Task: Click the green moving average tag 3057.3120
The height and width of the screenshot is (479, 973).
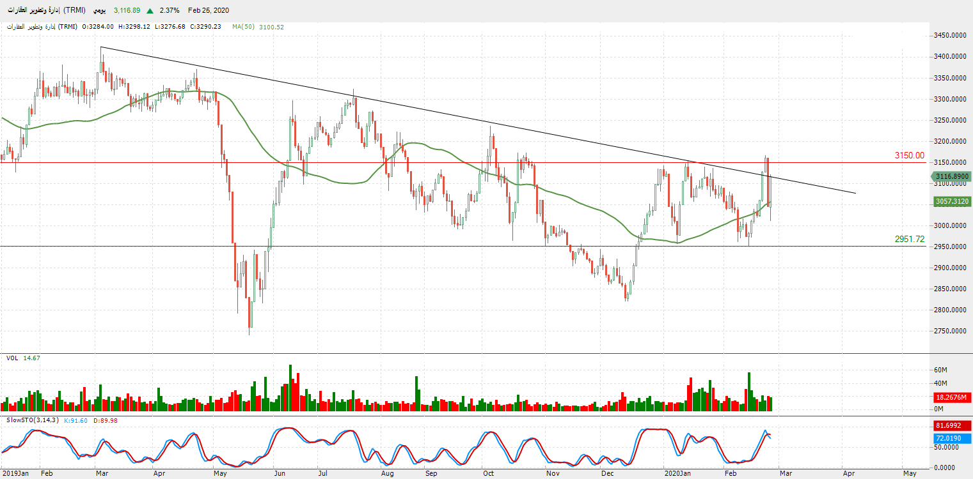Action: pyautogui.click(x=952, y=201)
